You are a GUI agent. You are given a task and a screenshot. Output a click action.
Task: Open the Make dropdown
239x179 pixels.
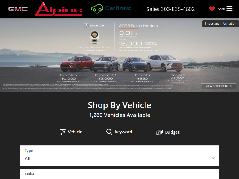coord(119,175)
